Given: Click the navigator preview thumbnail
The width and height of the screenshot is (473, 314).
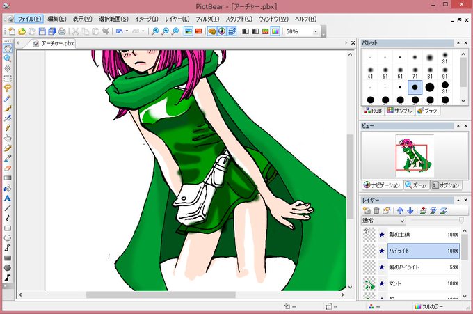Looking at the screenshot, I should click(415, 156).
